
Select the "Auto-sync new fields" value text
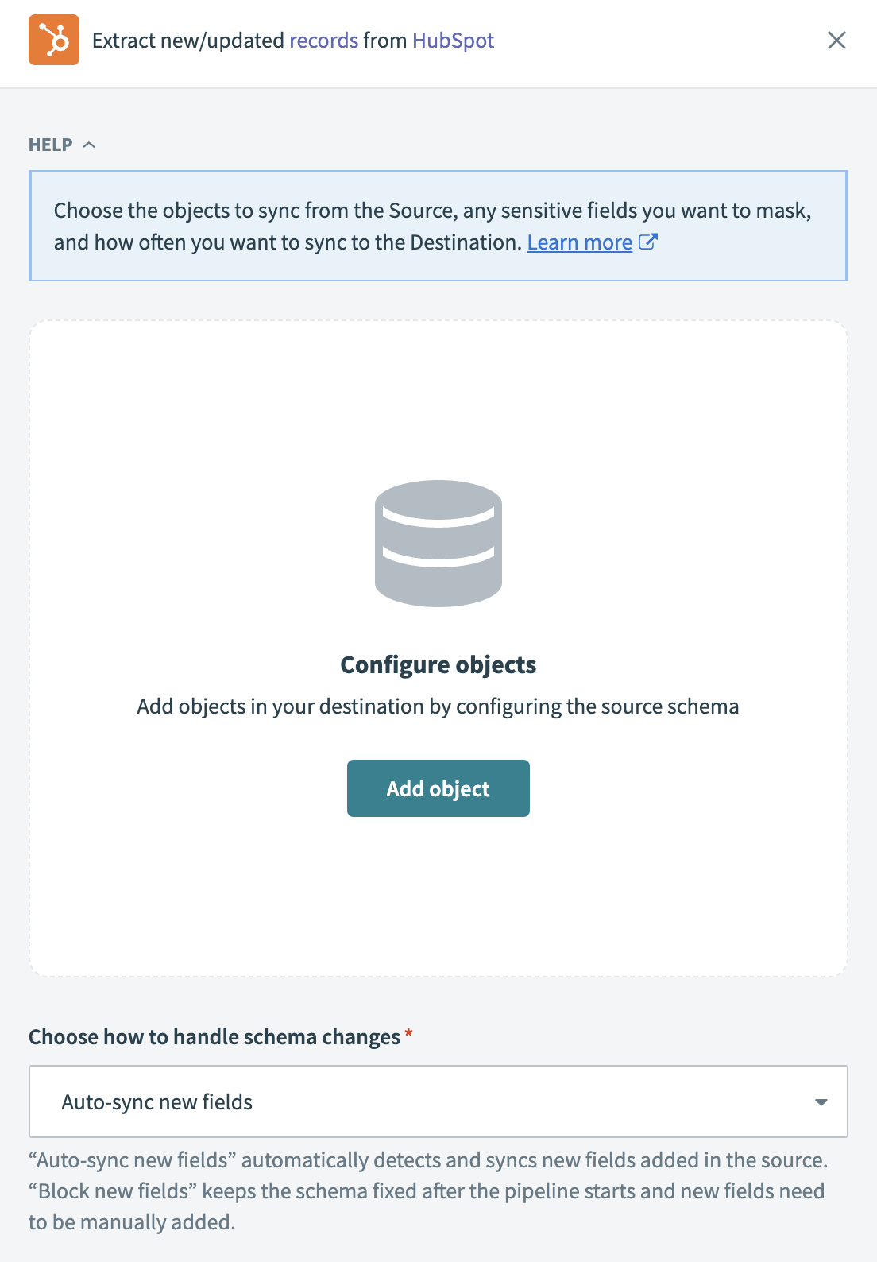[157, 1102]
